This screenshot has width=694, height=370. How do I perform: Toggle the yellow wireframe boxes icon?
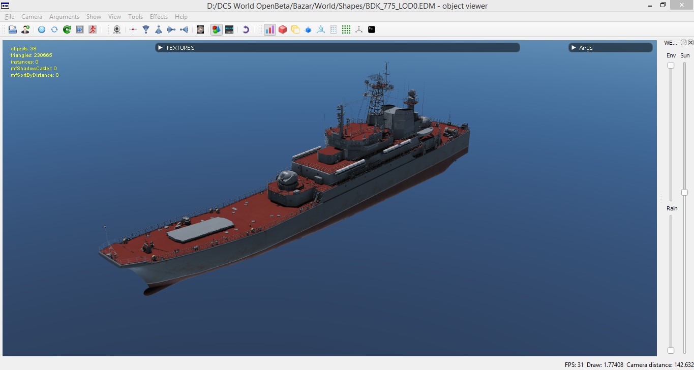pyautogui.click(x=295, y=29)
